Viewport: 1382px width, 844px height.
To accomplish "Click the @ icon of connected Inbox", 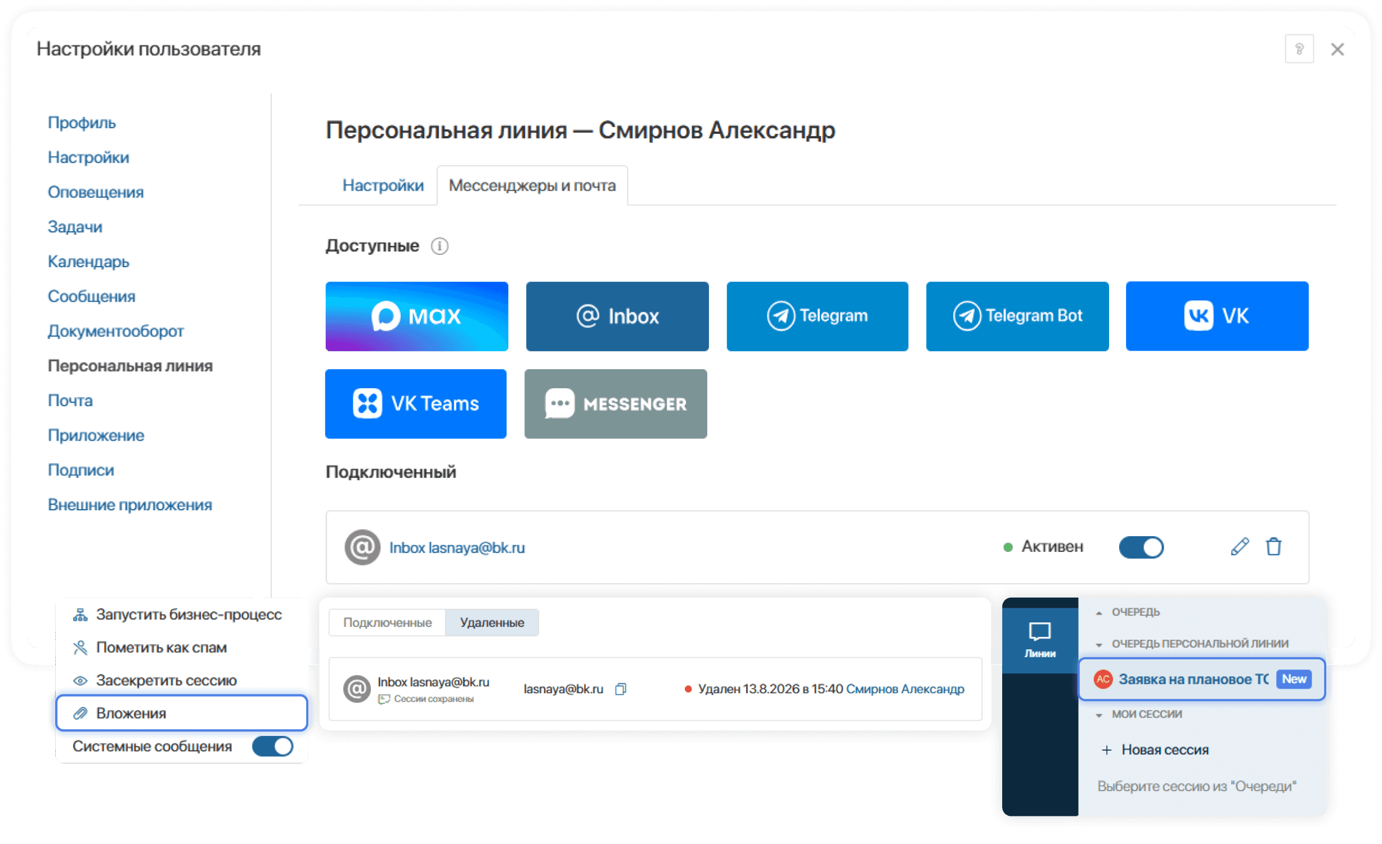I will pyautogui.click(x=362, y=547).
